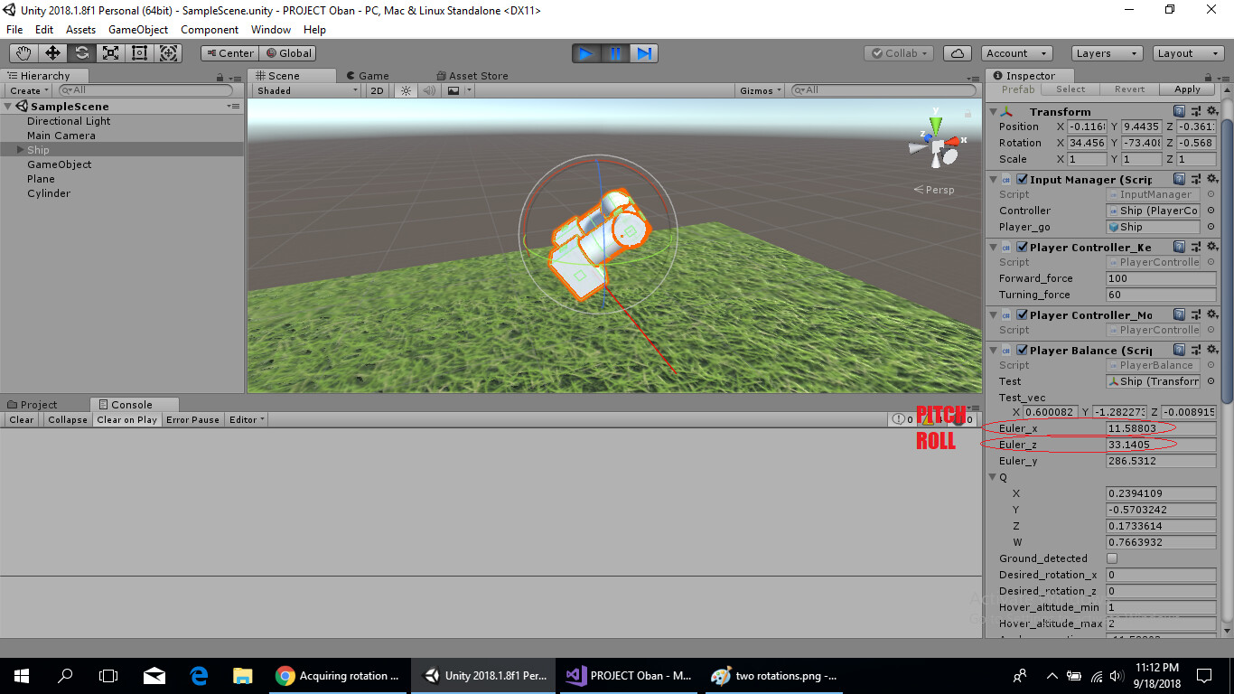Clear the Console output

click(x=20, y=419)
